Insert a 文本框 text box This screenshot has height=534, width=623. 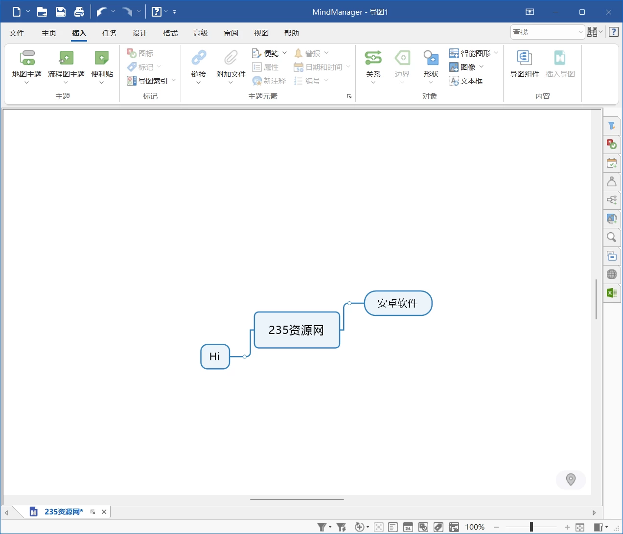coord(466,81)
